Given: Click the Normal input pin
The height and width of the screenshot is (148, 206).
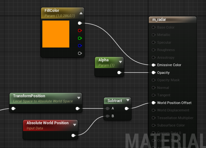Looking at the screenshot, I should 153,88.
